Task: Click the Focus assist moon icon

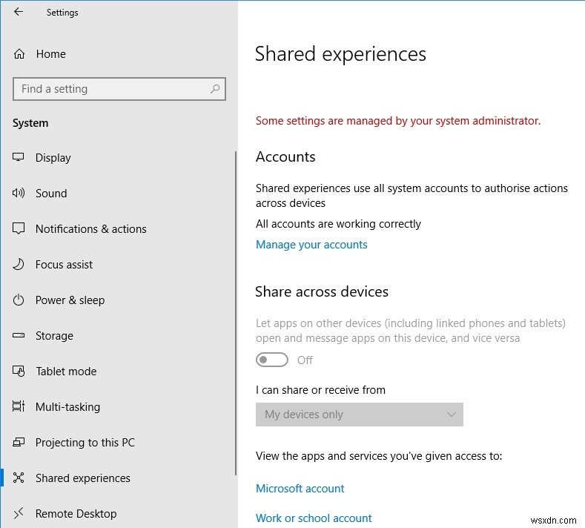Action: click(19, 265)
